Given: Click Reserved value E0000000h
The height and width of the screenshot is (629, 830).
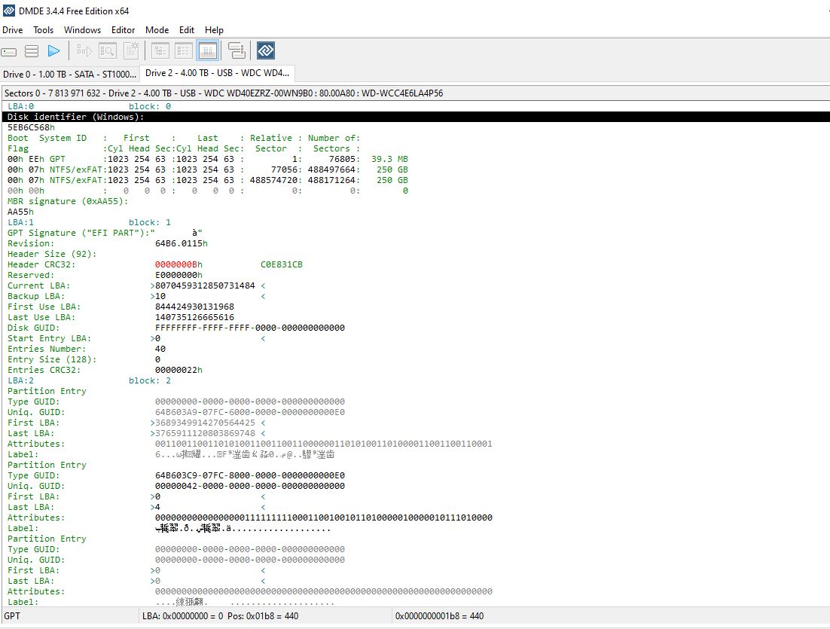Looking at the screenshot, I should pos(179,275).
